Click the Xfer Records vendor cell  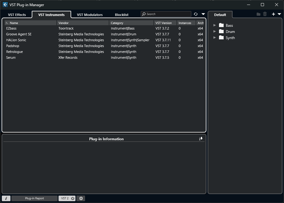68,58
